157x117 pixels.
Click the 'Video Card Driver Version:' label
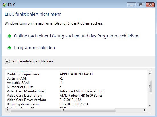(x=26, y=100)
